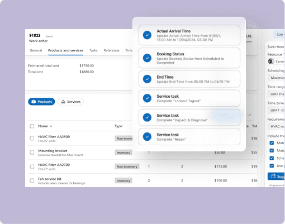Check the Fan service kit row checkbox
Image resolution: width=285 pixels, height=224 pixels.
pos(32,180)
